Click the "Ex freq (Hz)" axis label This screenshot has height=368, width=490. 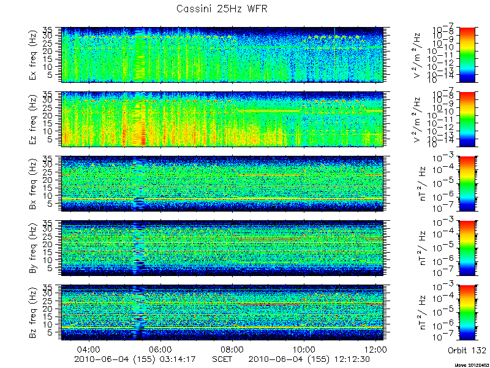click(x=33, y=55)
